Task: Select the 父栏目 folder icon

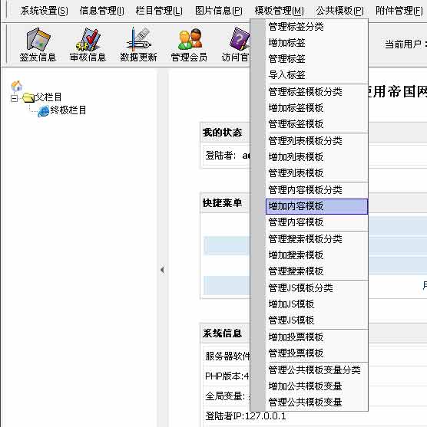Action: (28, 97)
